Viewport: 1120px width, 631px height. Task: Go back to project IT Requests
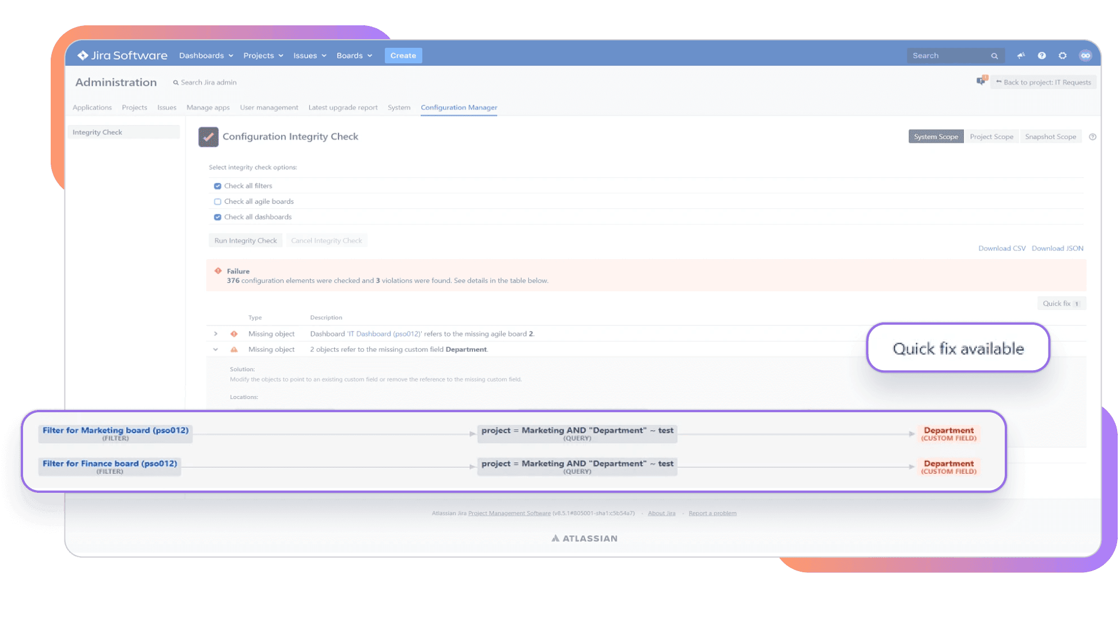(x=1043, y=82)
